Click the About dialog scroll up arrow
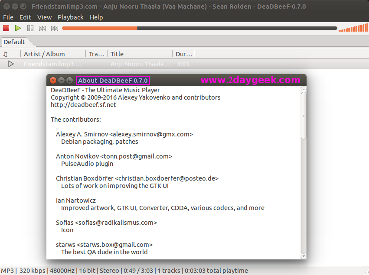This screenshot has width=369, height=275. [304, 89]
